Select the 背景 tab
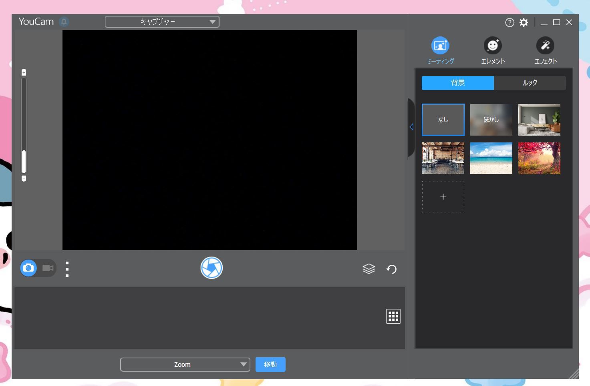 pyautogui.click(x=457, y=83)
